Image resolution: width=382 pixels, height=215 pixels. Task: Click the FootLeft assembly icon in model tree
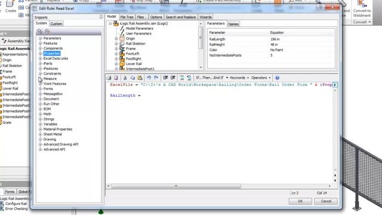coord(122,54)
